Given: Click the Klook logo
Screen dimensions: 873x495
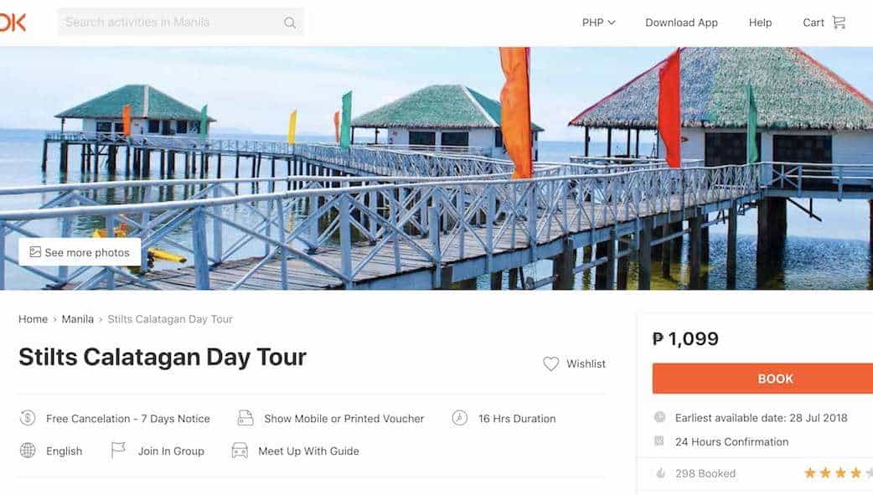Looking at the screenshot, I should coord(12,23).
